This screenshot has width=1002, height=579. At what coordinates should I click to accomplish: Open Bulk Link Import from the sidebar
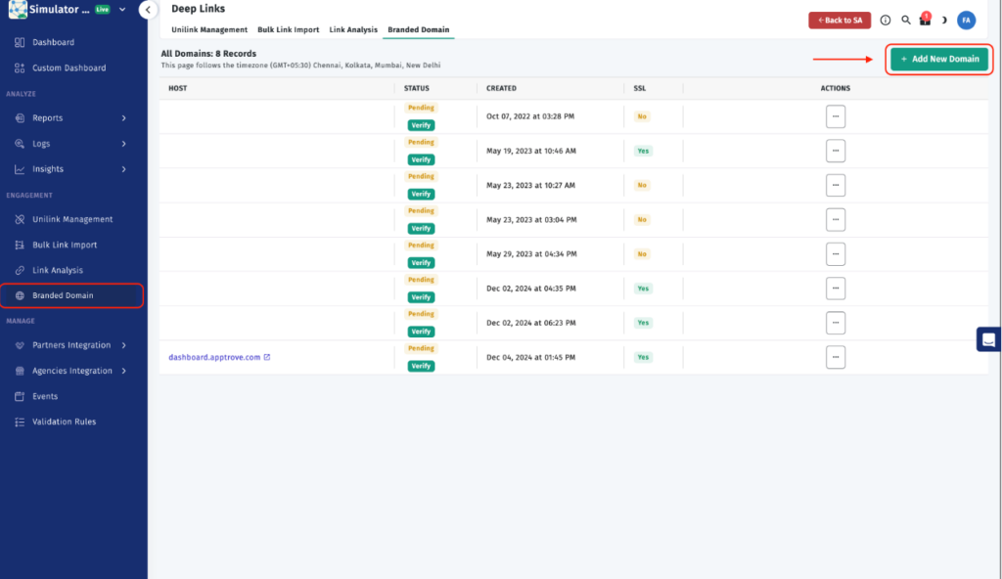pos(65,245)
